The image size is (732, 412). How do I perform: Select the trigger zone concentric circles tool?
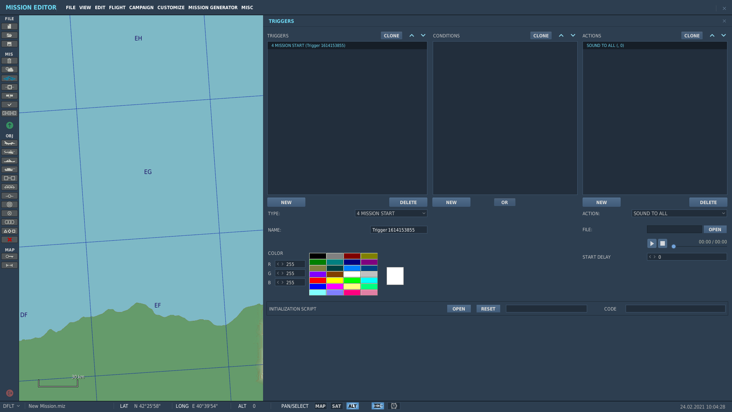(10, 204)
